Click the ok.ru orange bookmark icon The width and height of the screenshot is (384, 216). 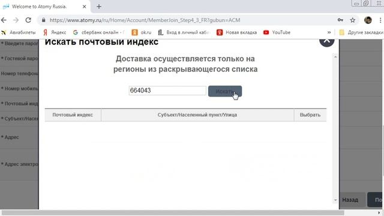(x=134, y=32)
